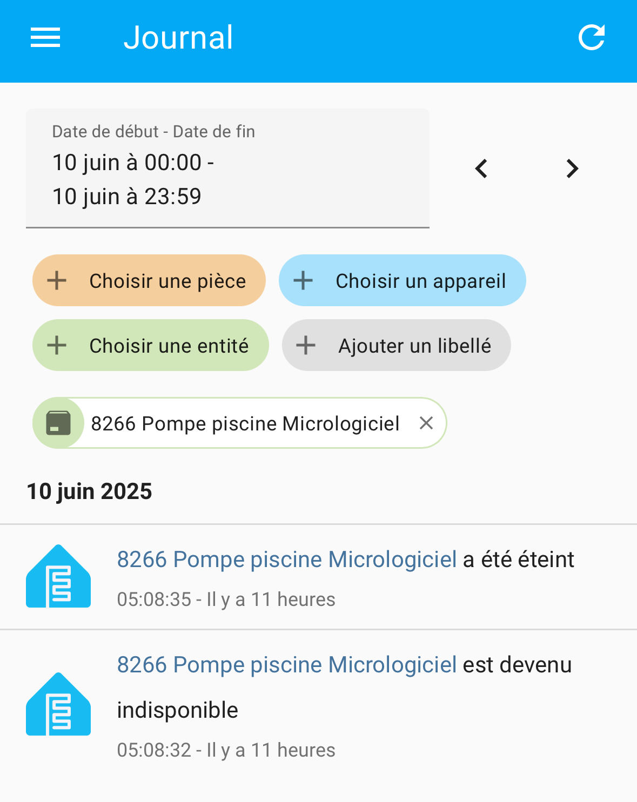Click Ajouter un libellé button

point(397,345)
